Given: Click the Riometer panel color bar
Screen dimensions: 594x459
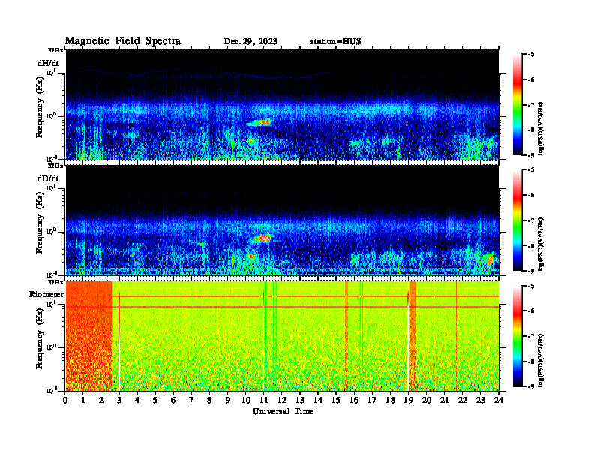Looking at the screenshot, I should tap(517, 336).
